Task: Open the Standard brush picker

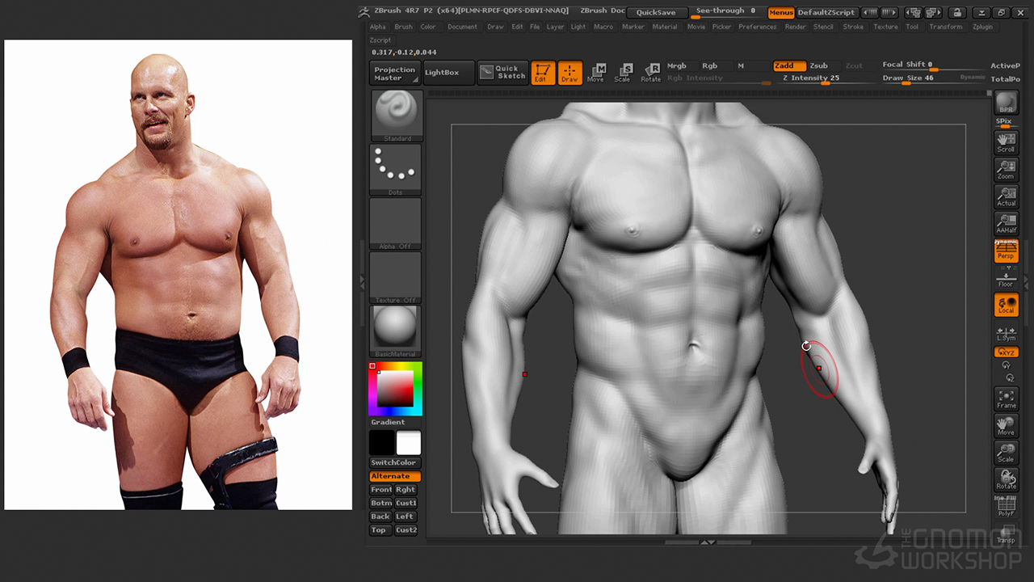Action: pos(396,115)
